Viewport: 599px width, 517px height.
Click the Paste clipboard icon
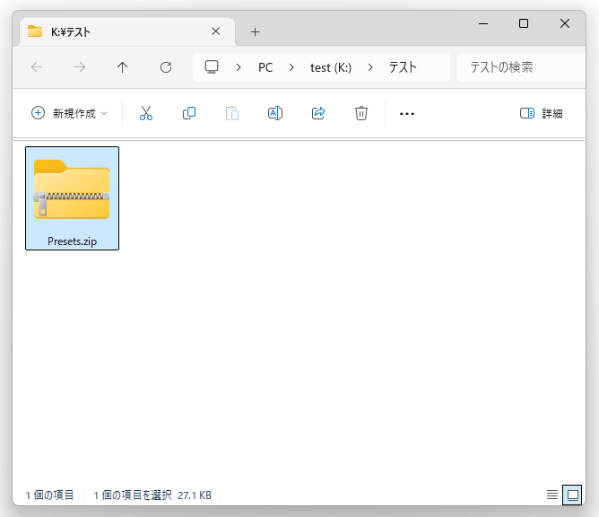tap(232, 113)
